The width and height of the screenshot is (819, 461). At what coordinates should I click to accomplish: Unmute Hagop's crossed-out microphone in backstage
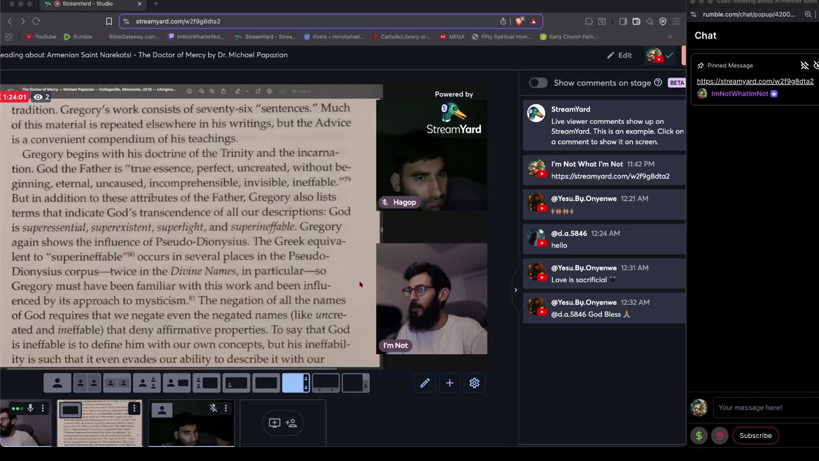point(214,408)
